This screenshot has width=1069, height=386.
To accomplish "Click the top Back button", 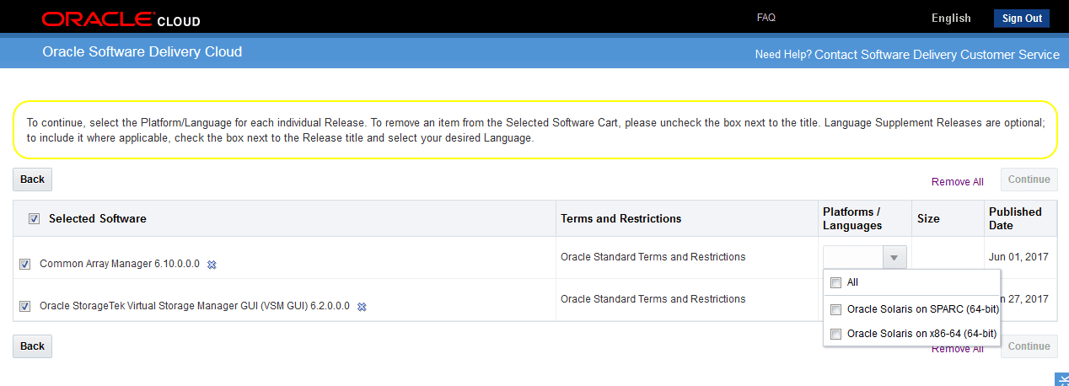I will click(32, 180).
